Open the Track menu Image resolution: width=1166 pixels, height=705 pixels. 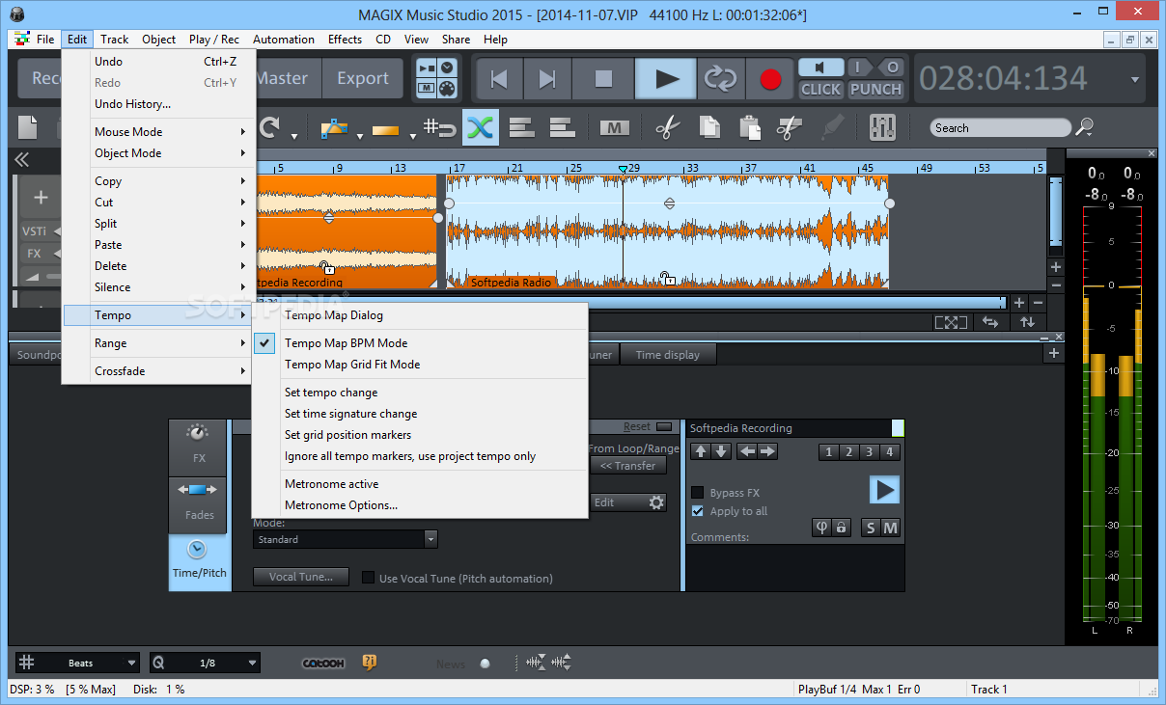114,40
